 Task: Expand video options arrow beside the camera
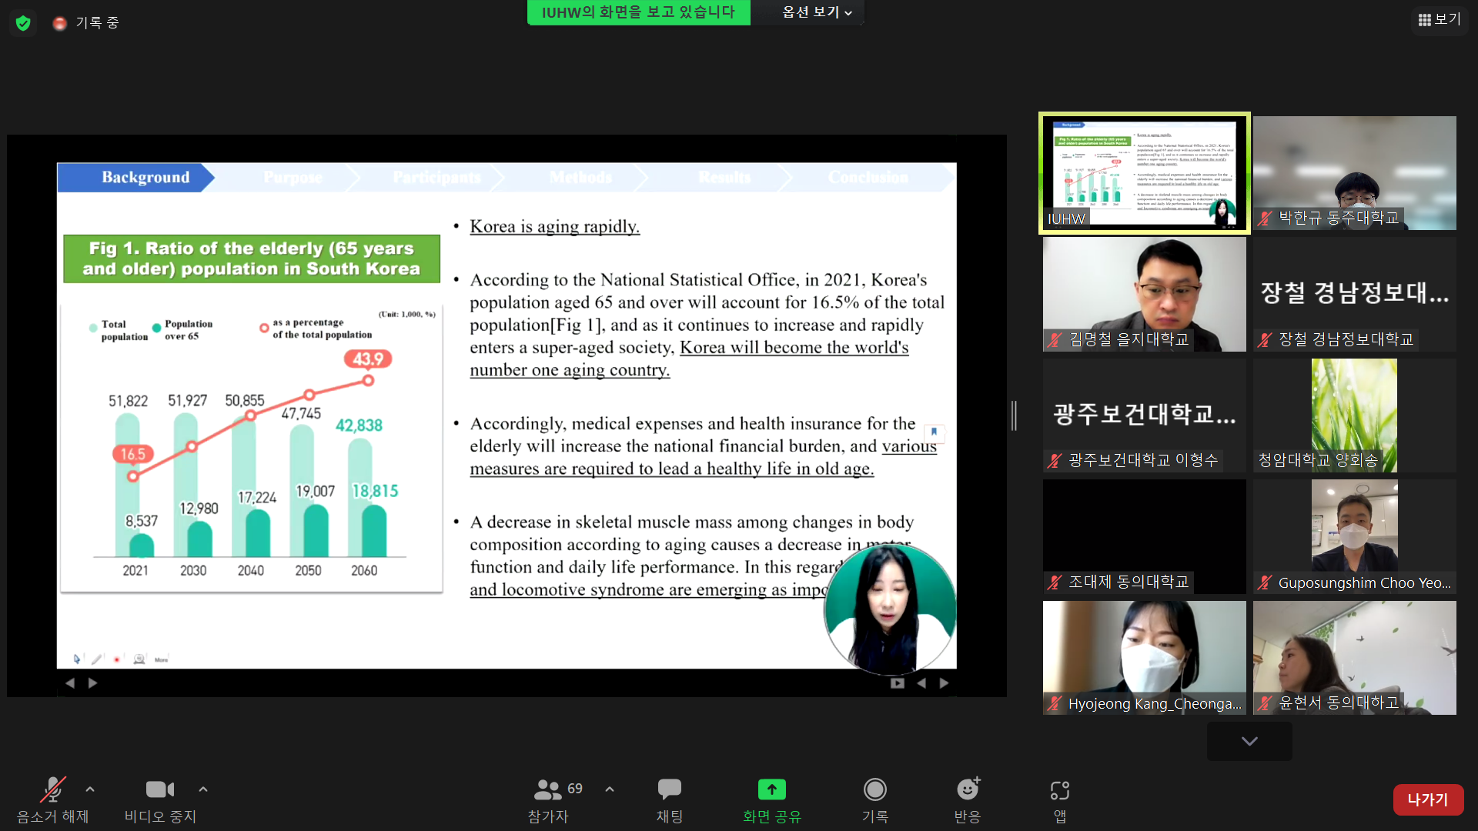pos(203,789)
